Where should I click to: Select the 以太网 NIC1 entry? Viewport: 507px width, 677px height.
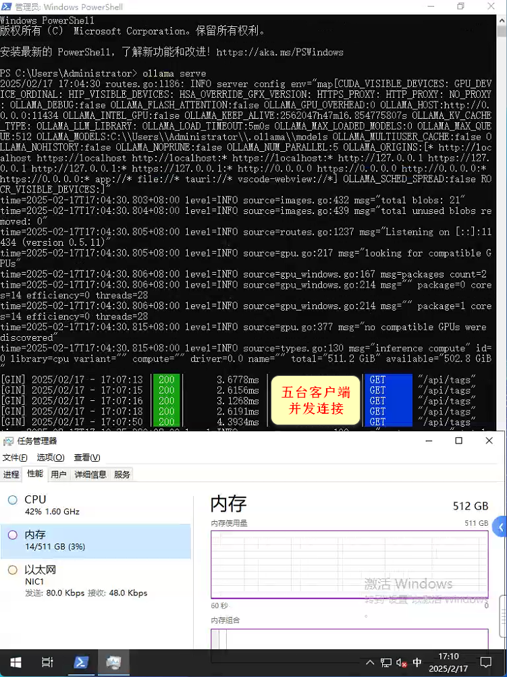coord(95,581)
